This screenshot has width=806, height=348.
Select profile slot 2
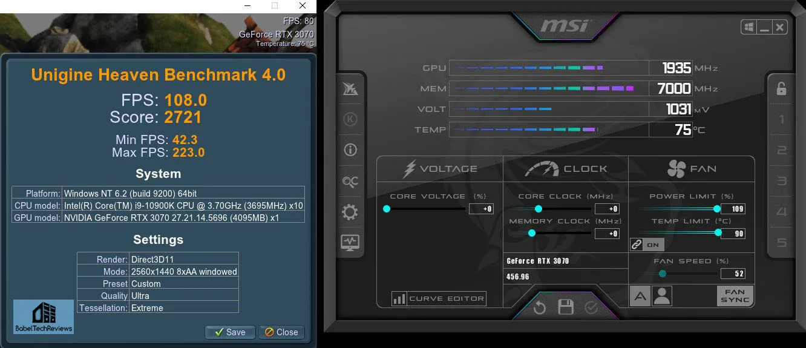tap(781, 150)
